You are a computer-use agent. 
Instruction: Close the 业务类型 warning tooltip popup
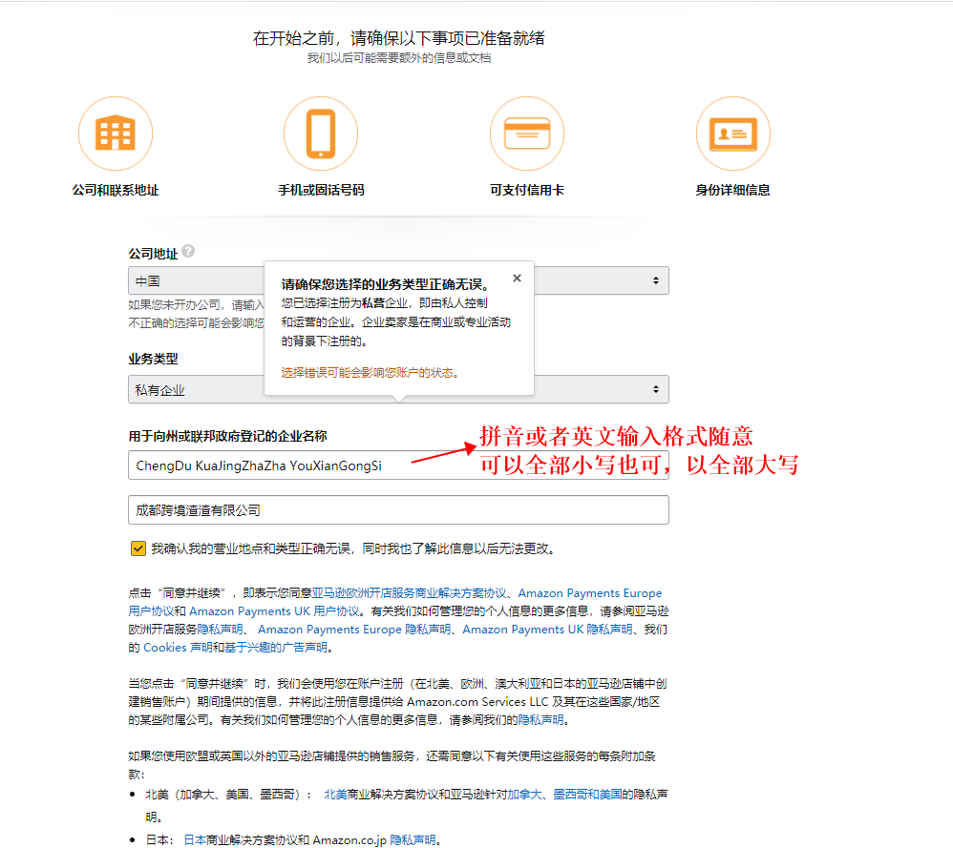(517, 278)
